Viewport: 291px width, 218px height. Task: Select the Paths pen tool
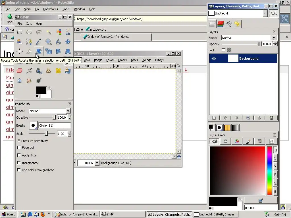point(29,42)
